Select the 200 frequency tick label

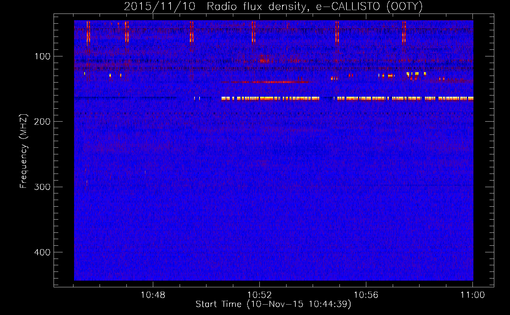42,122
